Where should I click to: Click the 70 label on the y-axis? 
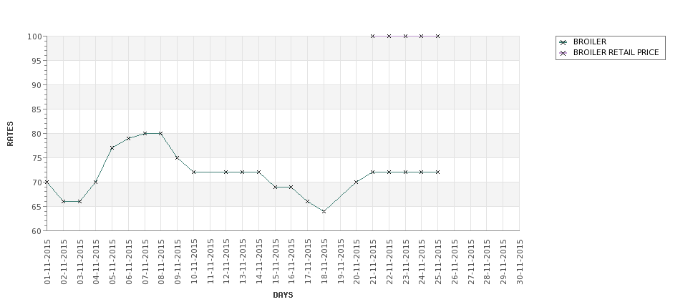[37, 182]
